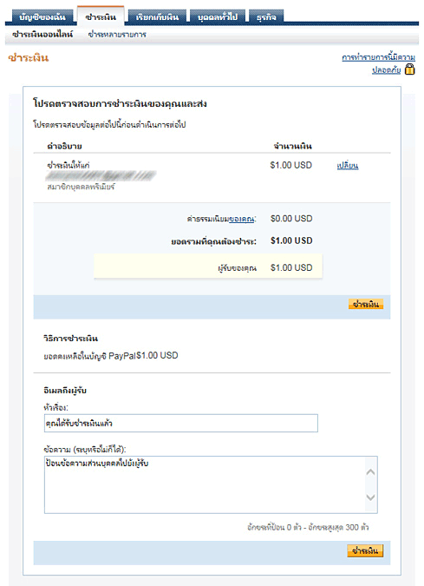Click the message box scroll down arrow
The width and height of the screenshot is (424, 586).
pos(370,497)
